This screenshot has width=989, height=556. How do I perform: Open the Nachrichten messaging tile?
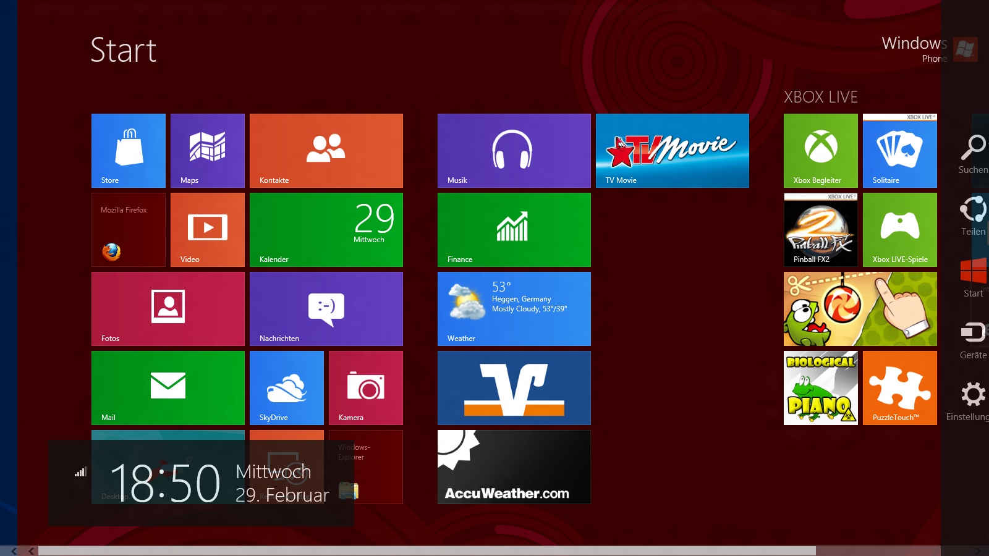[x=326, y=309]
